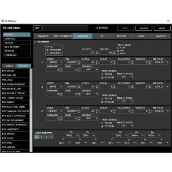
Task: Decrease D.LEVEL using its down arrow
Action: [115, 53]
